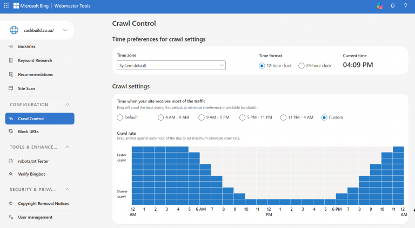Choose the 12-hour clock format
The width and height of the screenshot is (415, 228).
pos(262,66)
